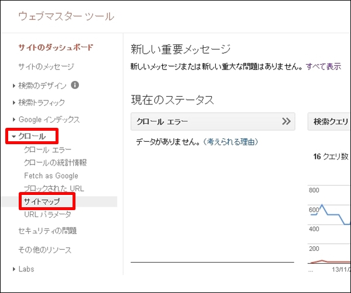Go to ウェブマスター ツール home title

click(x=66, y=16)
